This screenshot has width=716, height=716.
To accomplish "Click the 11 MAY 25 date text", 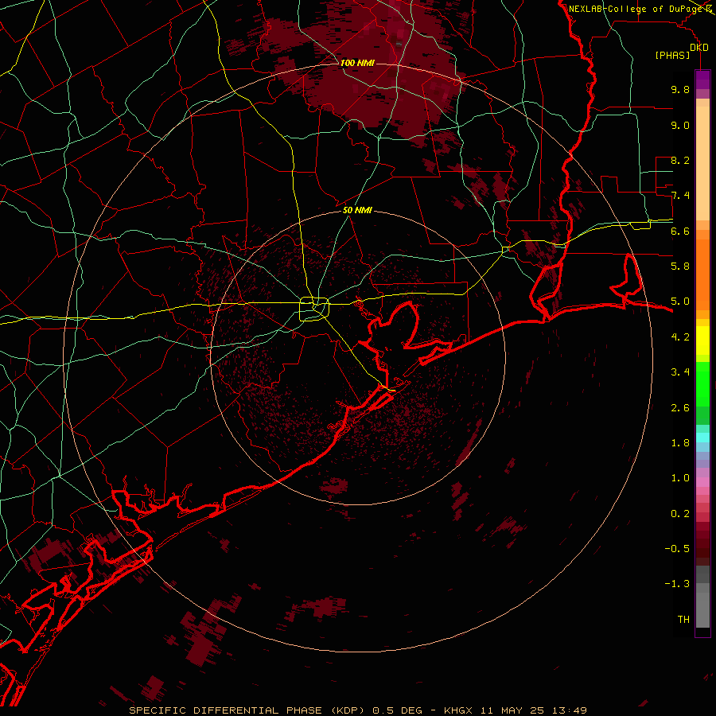I will (513, 710).
